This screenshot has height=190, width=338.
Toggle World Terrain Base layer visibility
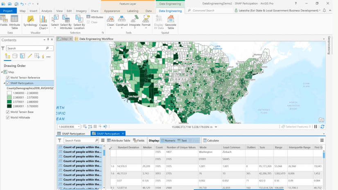point(8,112)
